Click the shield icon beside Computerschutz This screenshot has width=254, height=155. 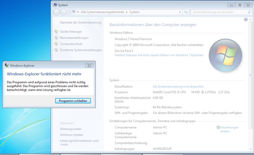[56, 44]
